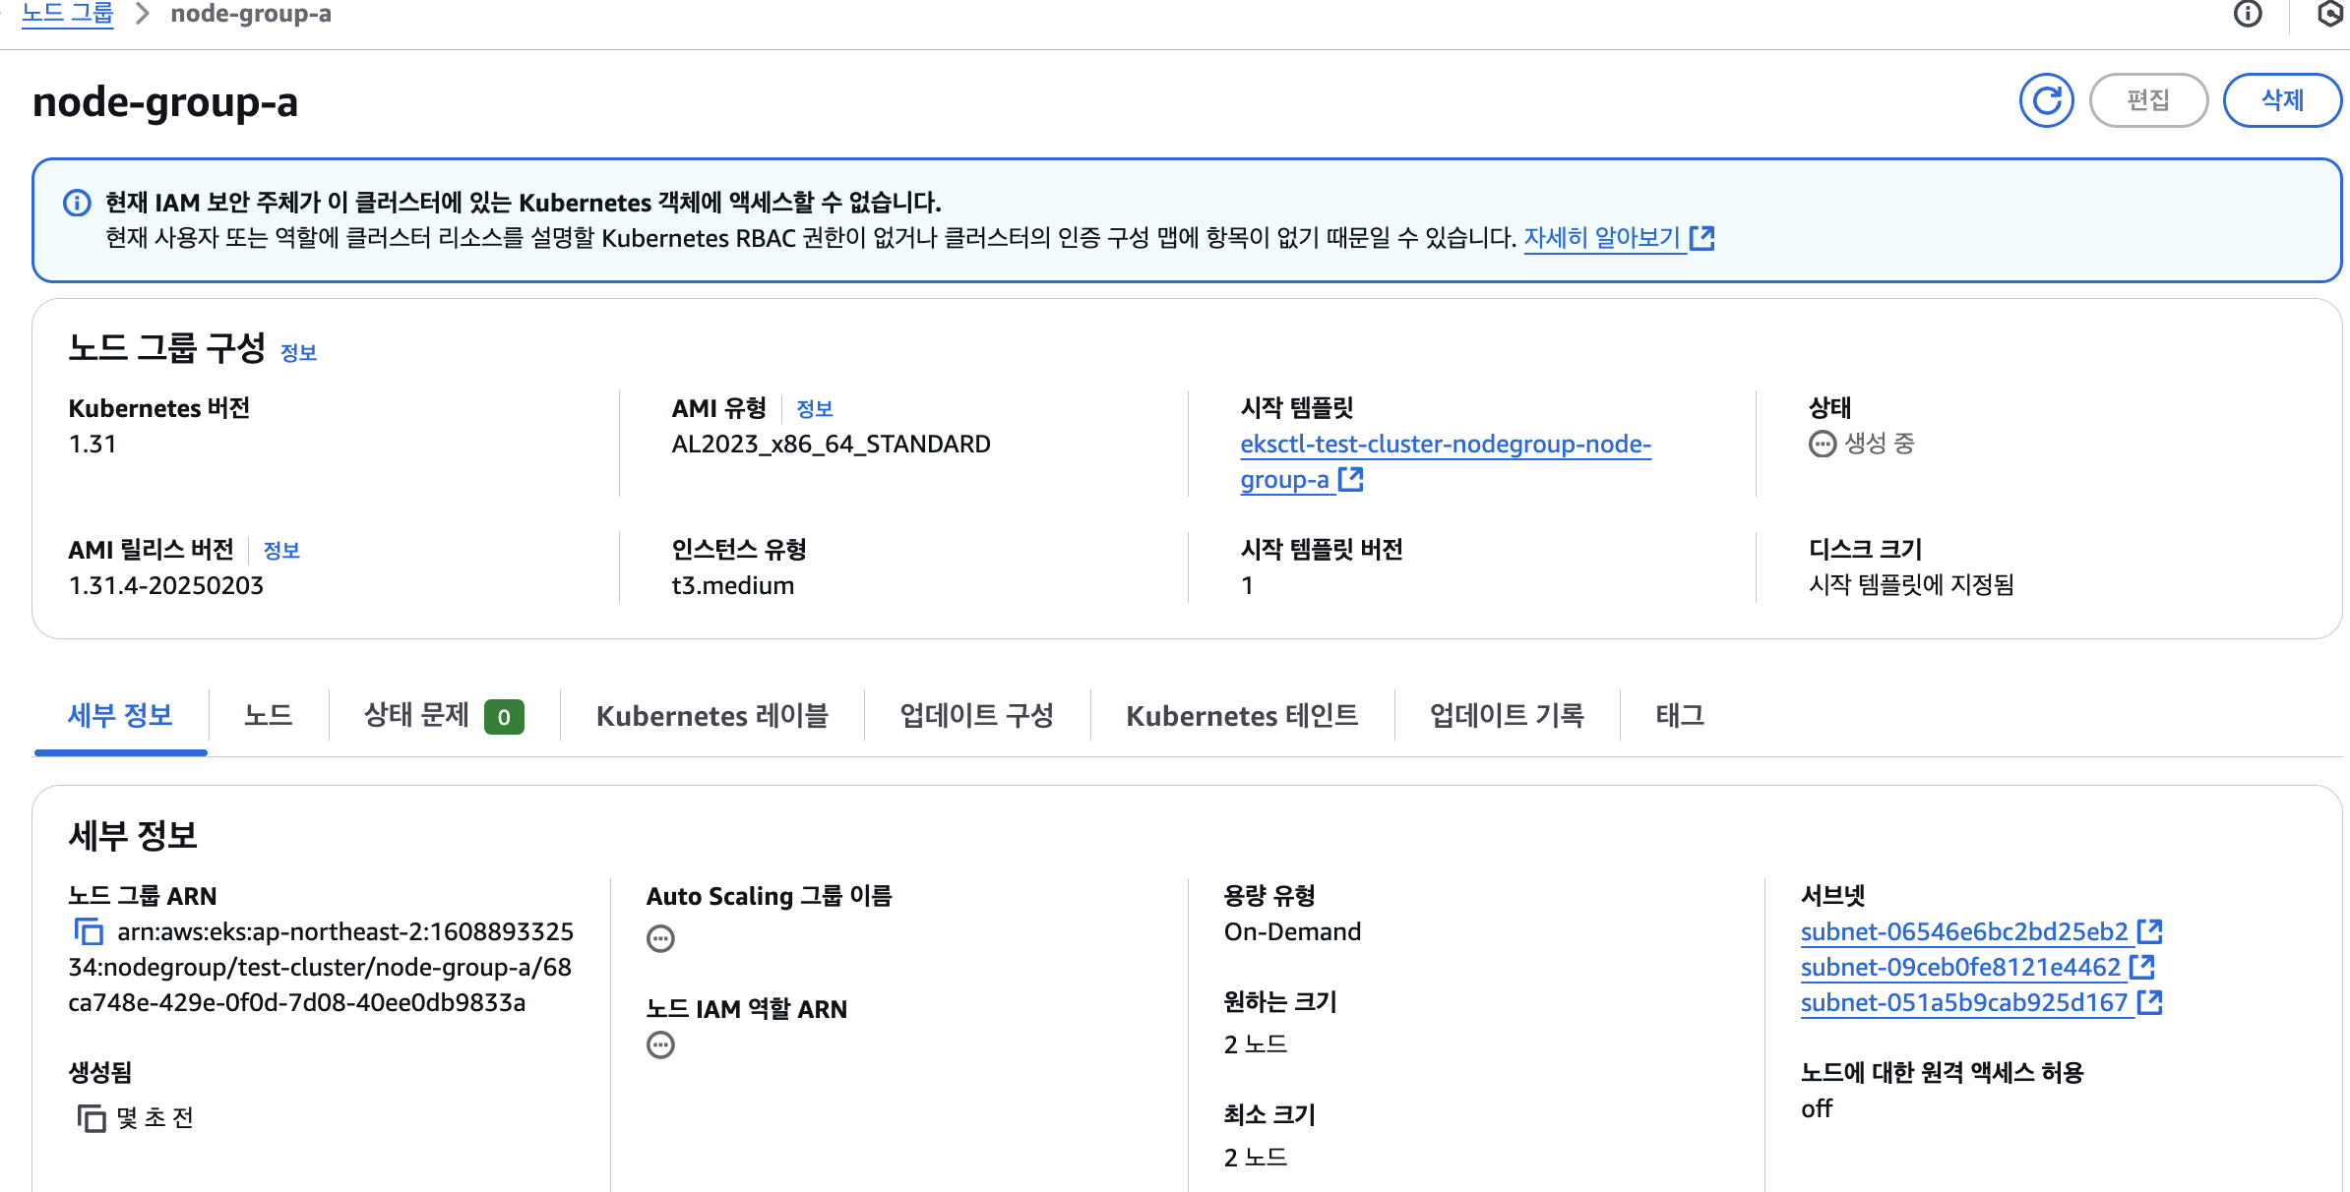Click the 편집 button
Screen dimensions: 2350x1192
click(2147, 100)
